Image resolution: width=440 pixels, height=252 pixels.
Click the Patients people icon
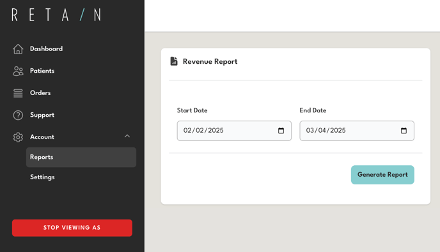(x=18, y=71)
